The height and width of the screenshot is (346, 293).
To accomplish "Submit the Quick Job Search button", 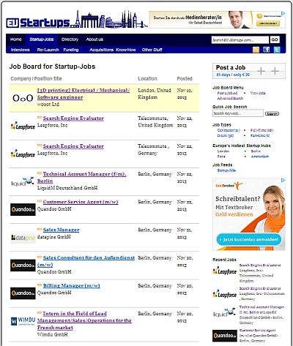I will [272, 113].
